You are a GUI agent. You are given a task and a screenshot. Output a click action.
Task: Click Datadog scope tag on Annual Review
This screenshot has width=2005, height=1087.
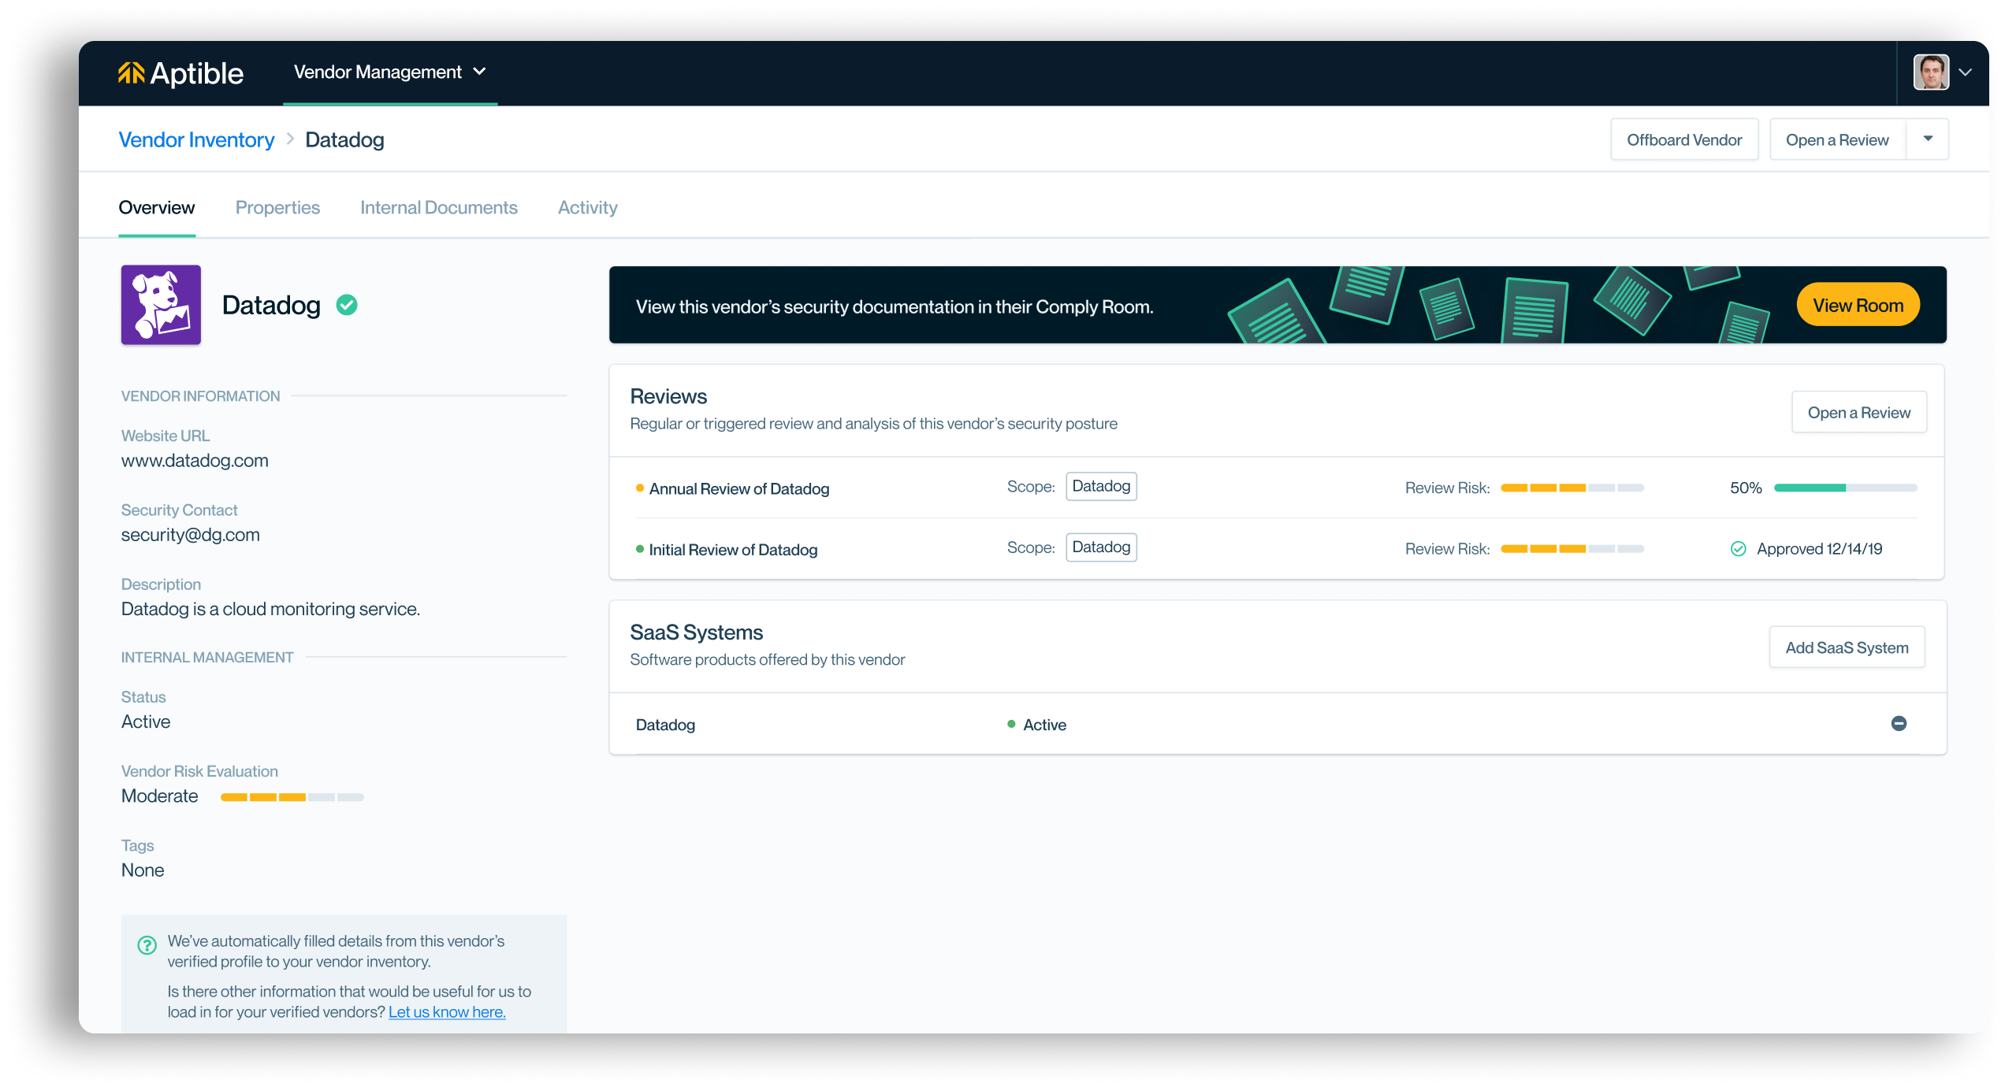point(1101,487)
